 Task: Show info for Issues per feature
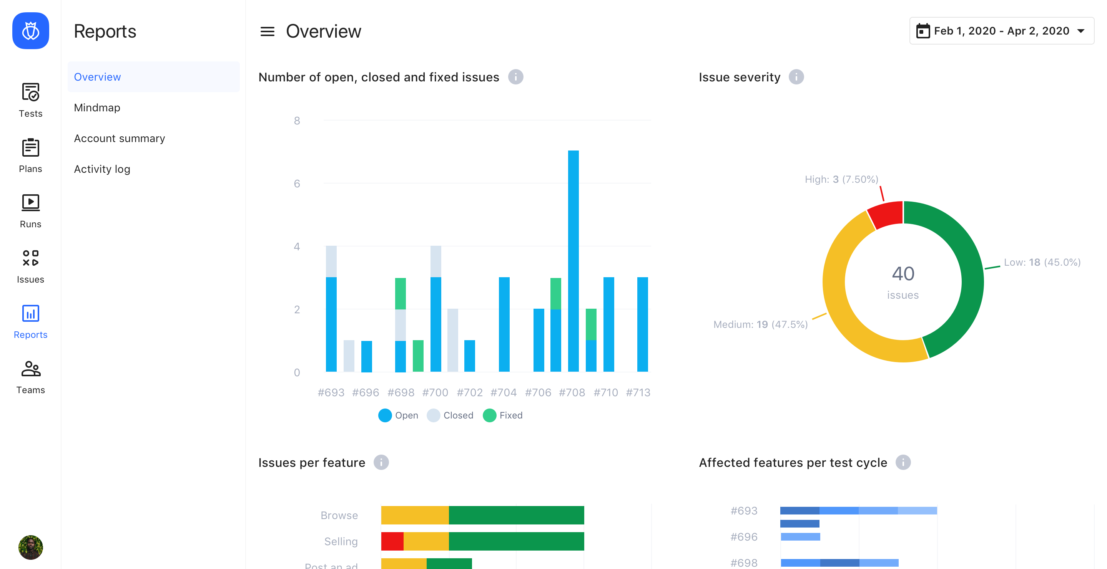point(381,463)
